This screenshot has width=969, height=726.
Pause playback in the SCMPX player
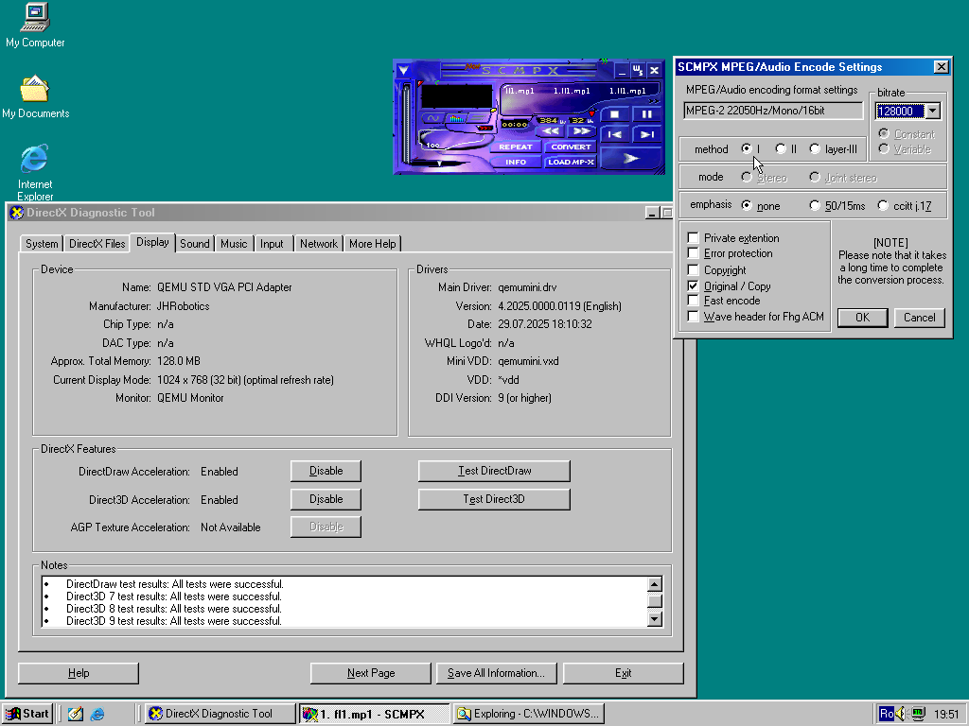647,113
